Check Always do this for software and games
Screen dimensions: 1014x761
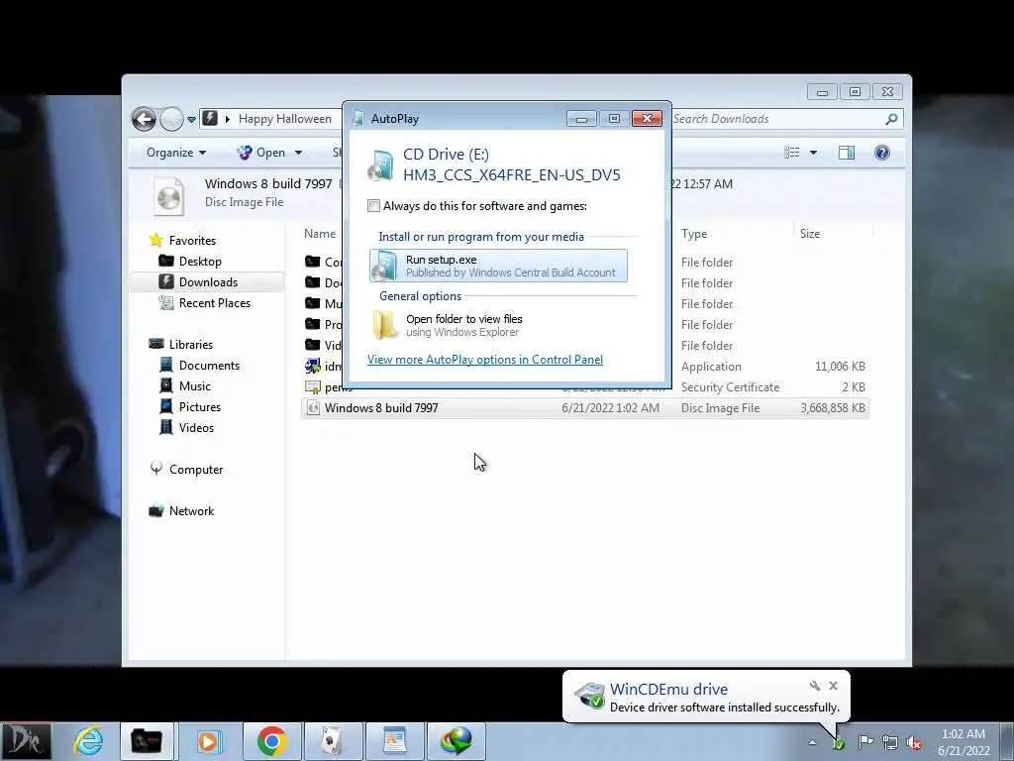pyautogui.click(x=373, y=206)
